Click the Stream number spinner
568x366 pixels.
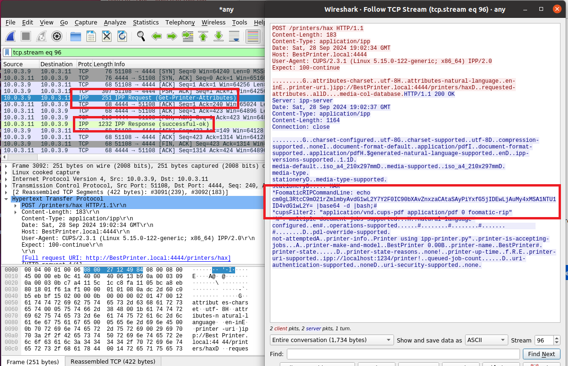[547, 340]
